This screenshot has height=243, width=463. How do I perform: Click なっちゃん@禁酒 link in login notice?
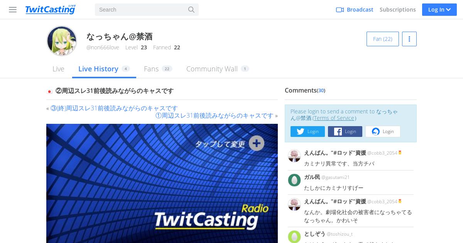tap(344, 115)
